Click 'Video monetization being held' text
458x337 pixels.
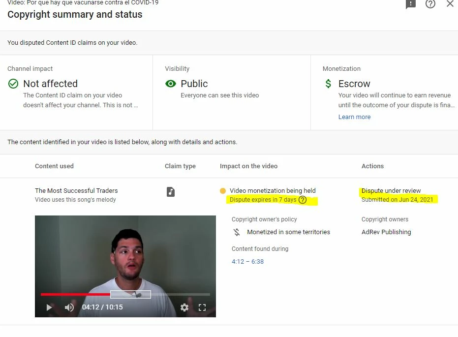point(273,191)
